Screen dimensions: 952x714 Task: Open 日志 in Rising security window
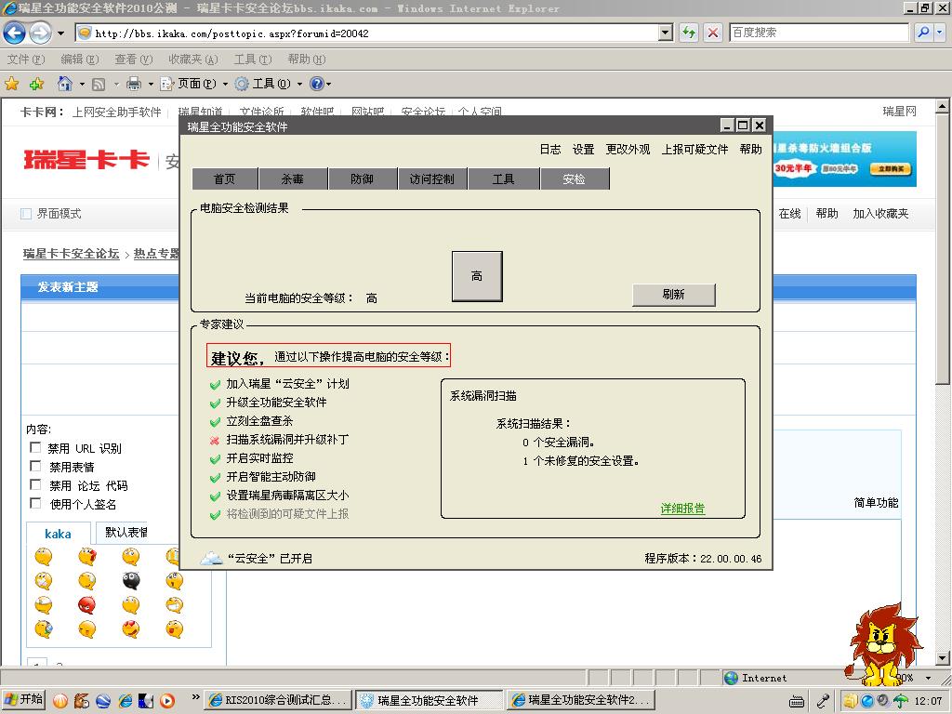(550, 150)
